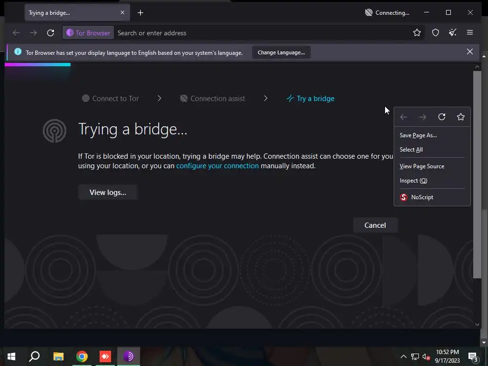
Task: Open Windows taskbar search
Action: coord(34,356)
